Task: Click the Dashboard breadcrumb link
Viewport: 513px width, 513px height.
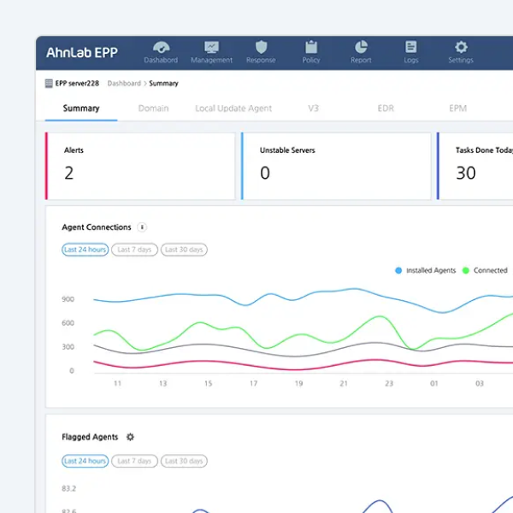Action: click(x=124, y=84)
